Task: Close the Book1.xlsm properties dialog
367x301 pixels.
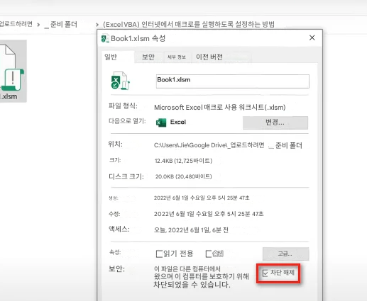Action: tap(312, 38)
